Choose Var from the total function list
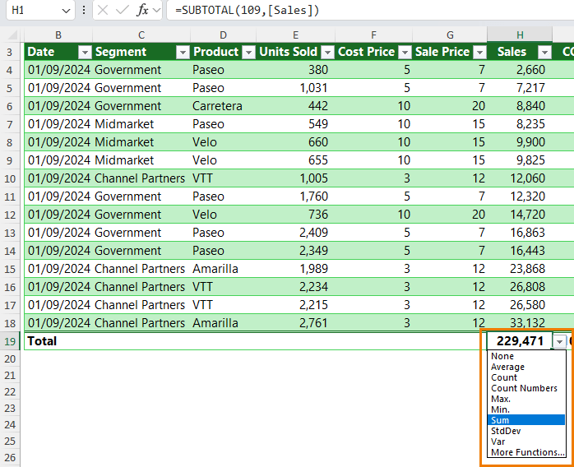The image size is (574, 467). (x=526, y=442)
